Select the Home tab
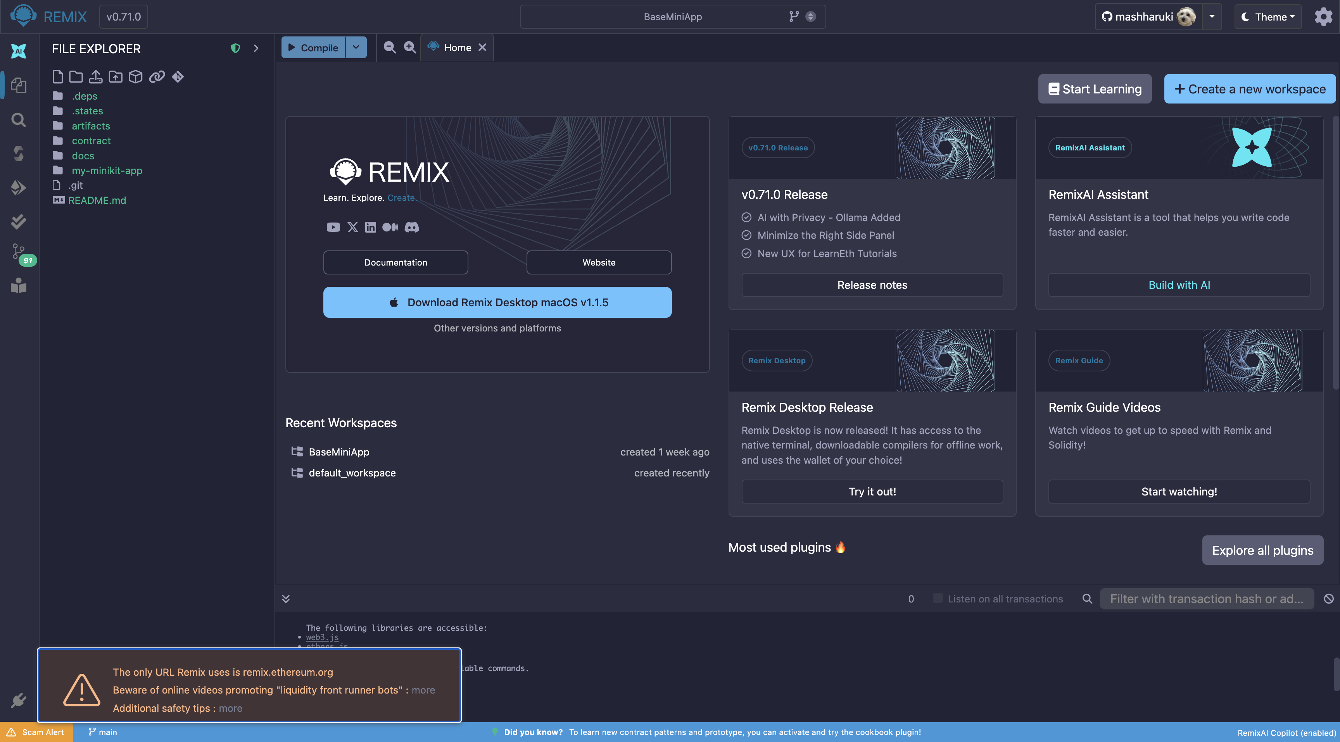The height and width of the screenshot is (742, 1340). pos(457,47)
